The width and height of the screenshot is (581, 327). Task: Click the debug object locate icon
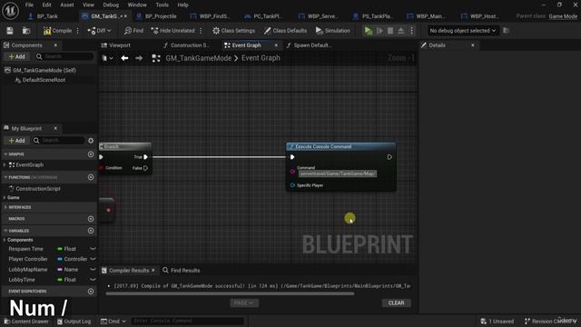(507, 31)
